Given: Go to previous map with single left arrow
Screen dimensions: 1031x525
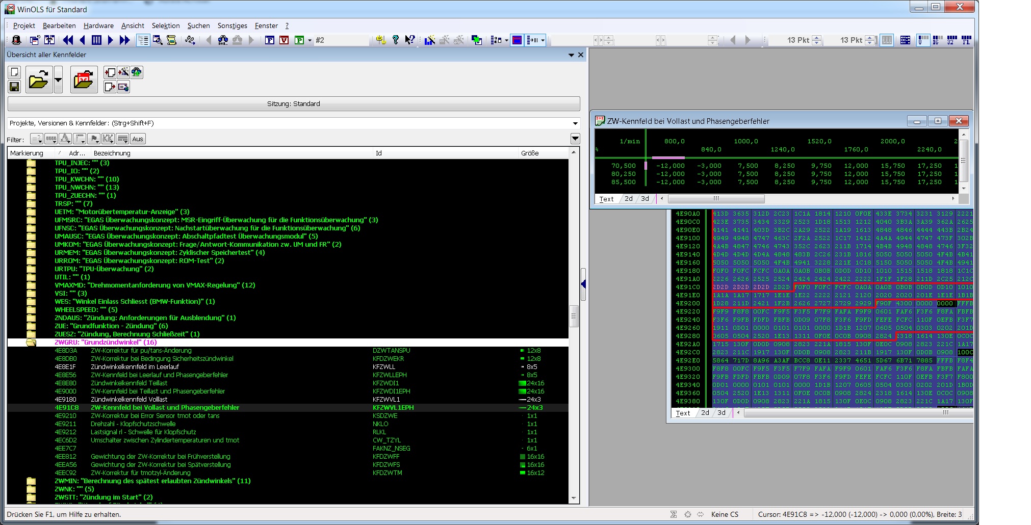Looking at the screenshot, I should [x=82, y=40].
